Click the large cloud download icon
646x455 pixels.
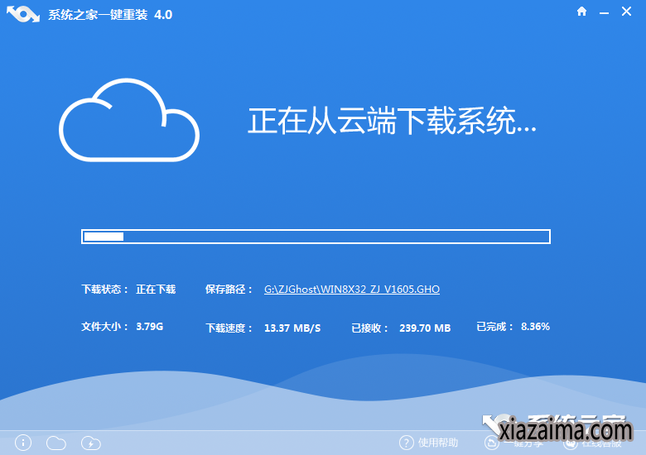129,120
